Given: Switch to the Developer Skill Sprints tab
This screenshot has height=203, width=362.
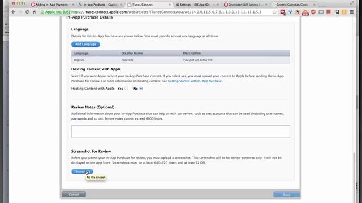Looking at the screenshot, I should pyautogui.click(x=245, y=5).
